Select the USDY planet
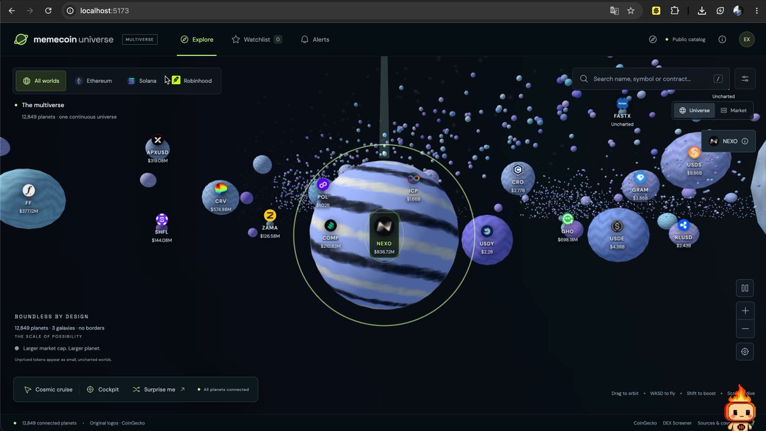 point(487,240)
